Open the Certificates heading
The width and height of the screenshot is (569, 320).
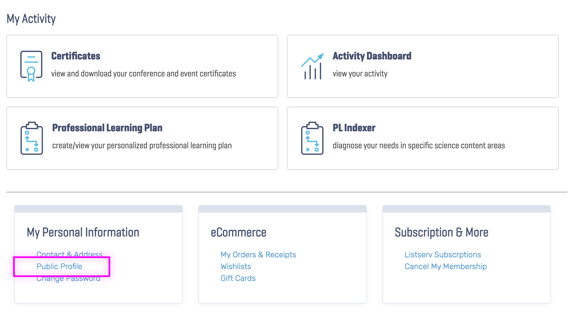click(x=76, y=56)
